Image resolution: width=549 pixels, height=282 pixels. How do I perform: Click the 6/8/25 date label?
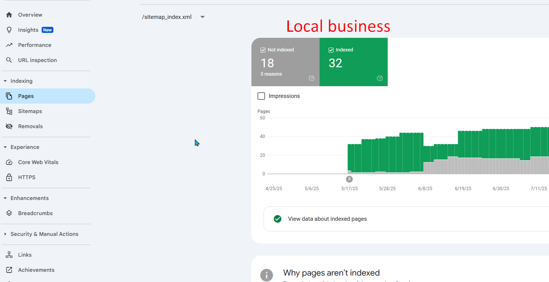pos(425,189)
